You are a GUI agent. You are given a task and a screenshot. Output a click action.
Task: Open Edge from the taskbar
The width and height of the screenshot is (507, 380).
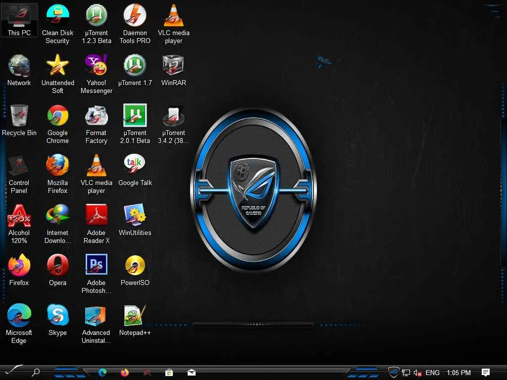tap(102, 373)
